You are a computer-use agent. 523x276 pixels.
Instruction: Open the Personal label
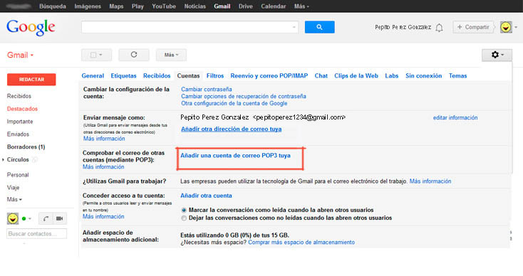18,175
